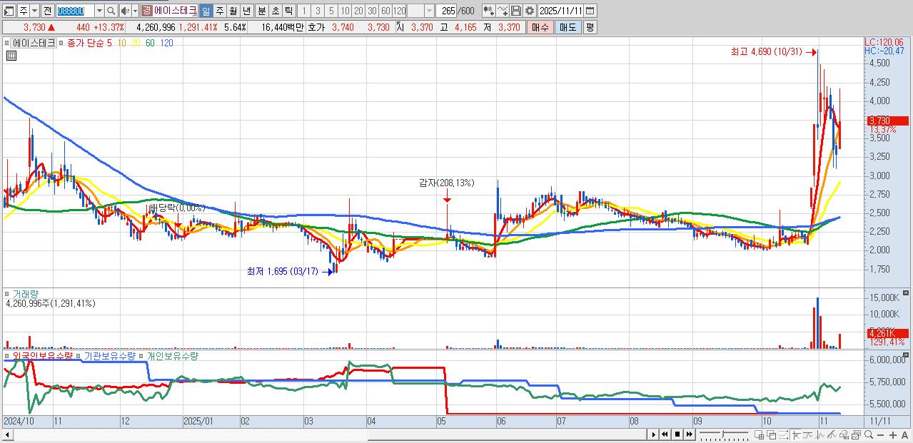Switch to the 분 minute chart
Screen dimensions: 913x443
[262, 11]
